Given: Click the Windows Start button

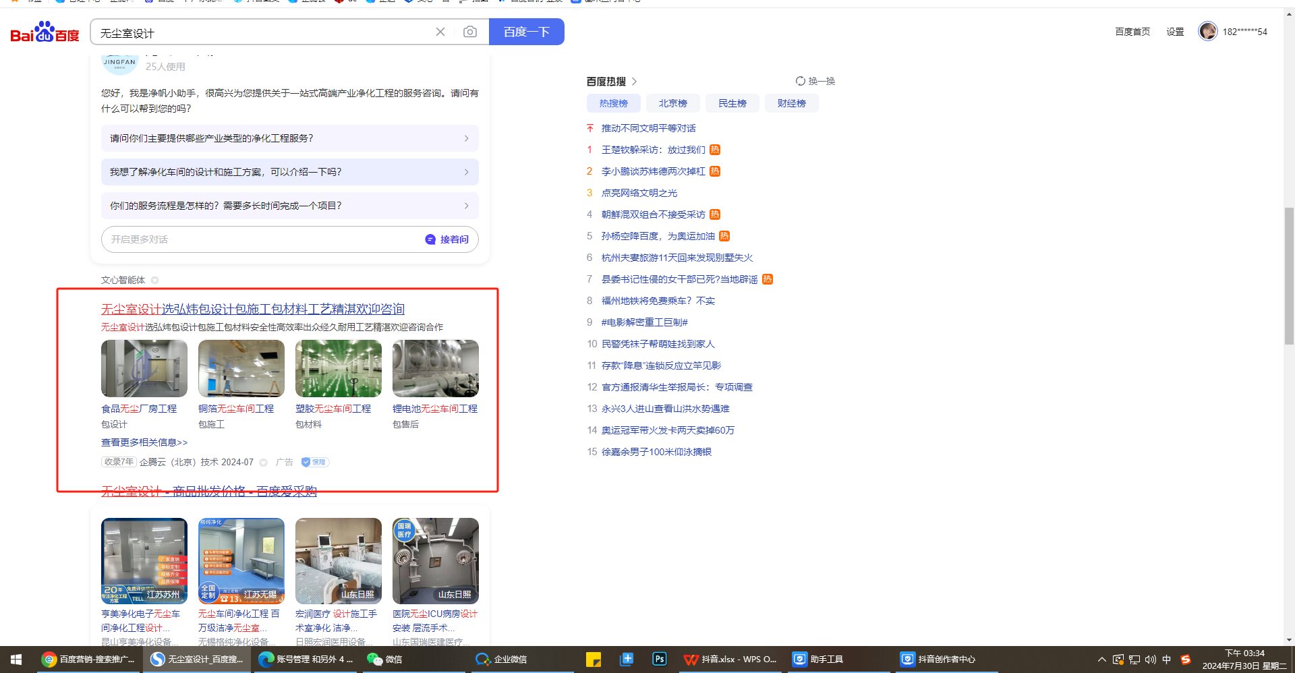Looking at the screenshot, I should coord(16,659).
